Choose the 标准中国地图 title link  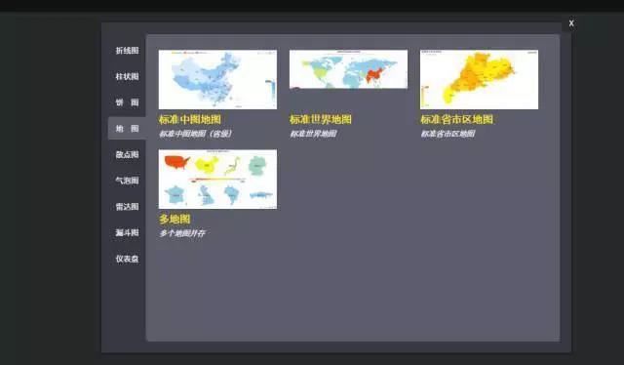click(190, 119)
